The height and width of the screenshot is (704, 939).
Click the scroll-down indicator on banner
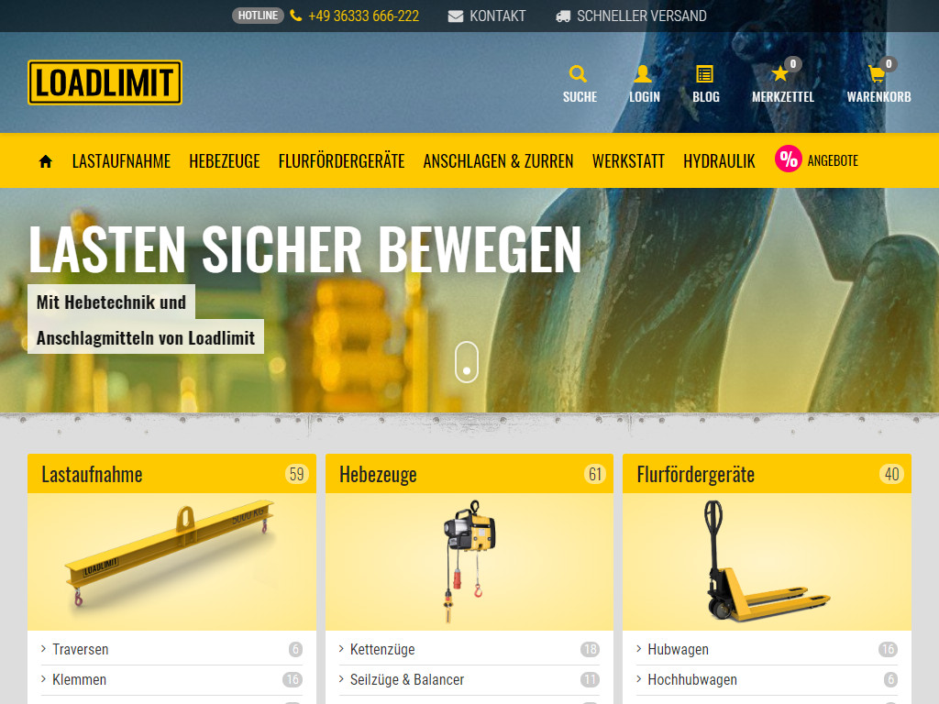[467, 362]
